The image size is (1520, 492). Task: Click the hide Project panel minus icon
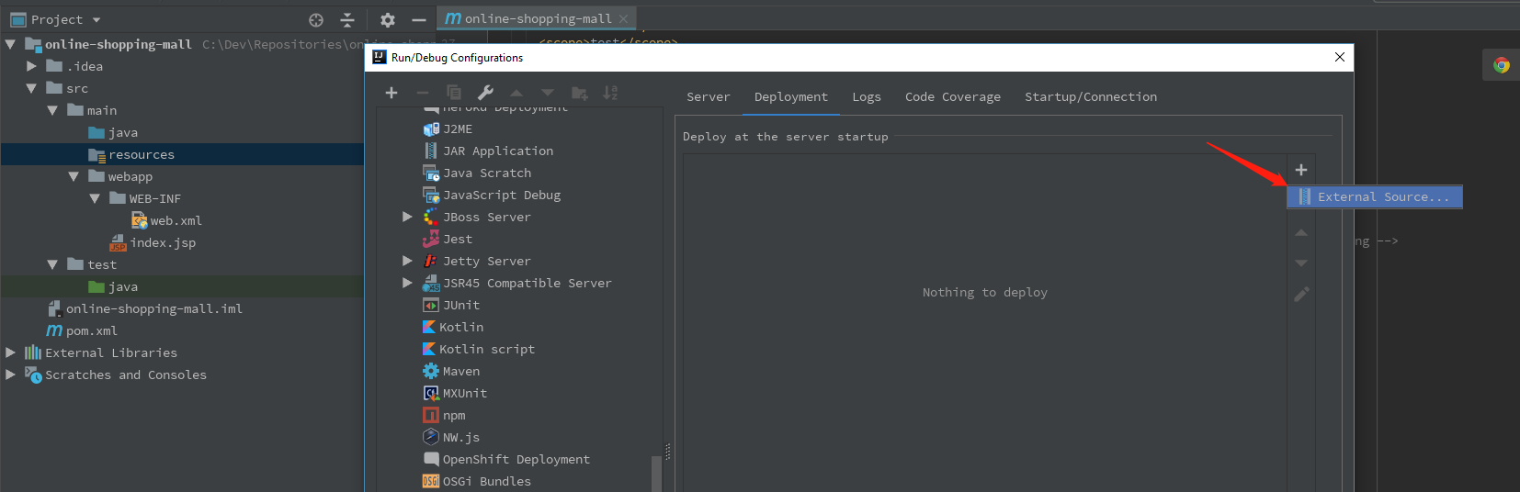click(x=419, y=19)
